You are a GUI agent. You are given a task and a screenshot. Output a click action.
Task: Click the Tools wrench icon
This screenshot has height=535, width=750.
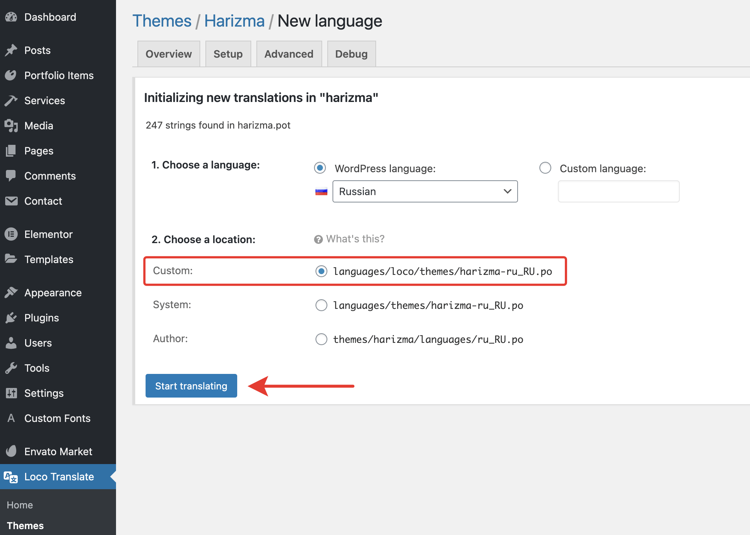[11, 368]
